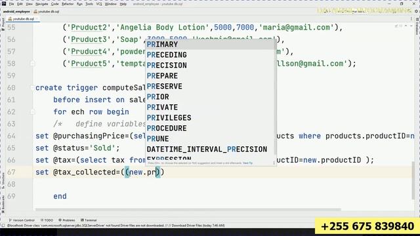Collapse code block at line 60
The image size is (420, 236).
(x=32, y=88)
